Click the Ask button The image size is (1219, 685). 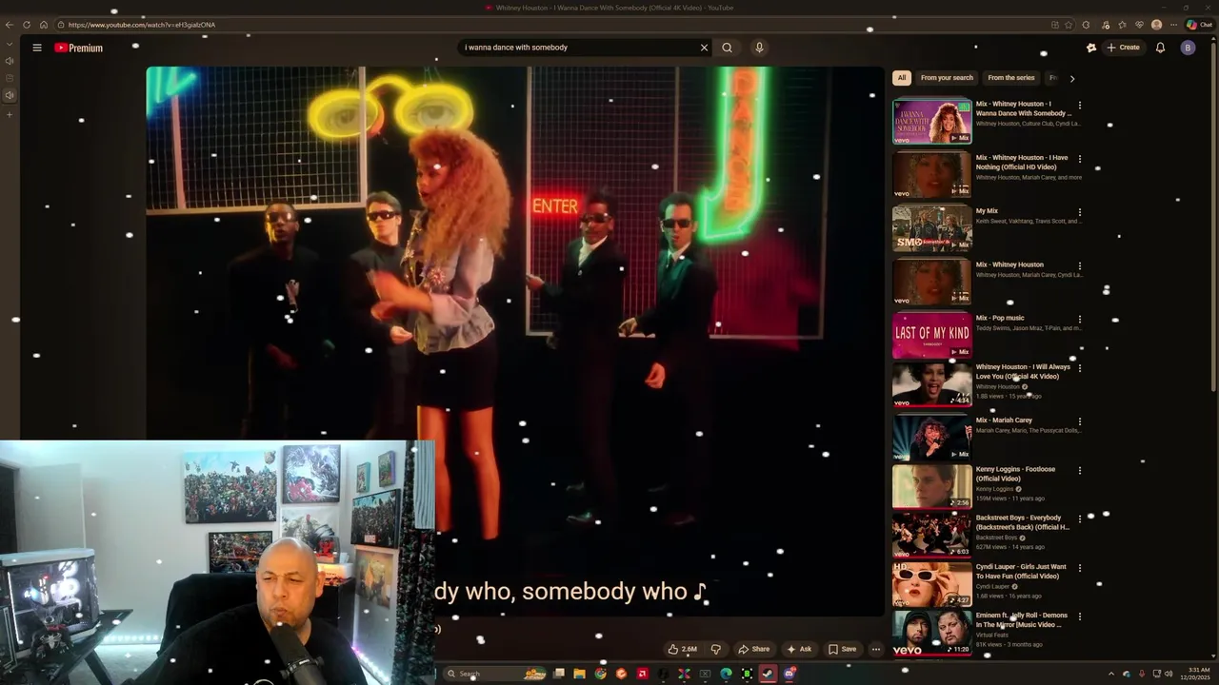798,649
